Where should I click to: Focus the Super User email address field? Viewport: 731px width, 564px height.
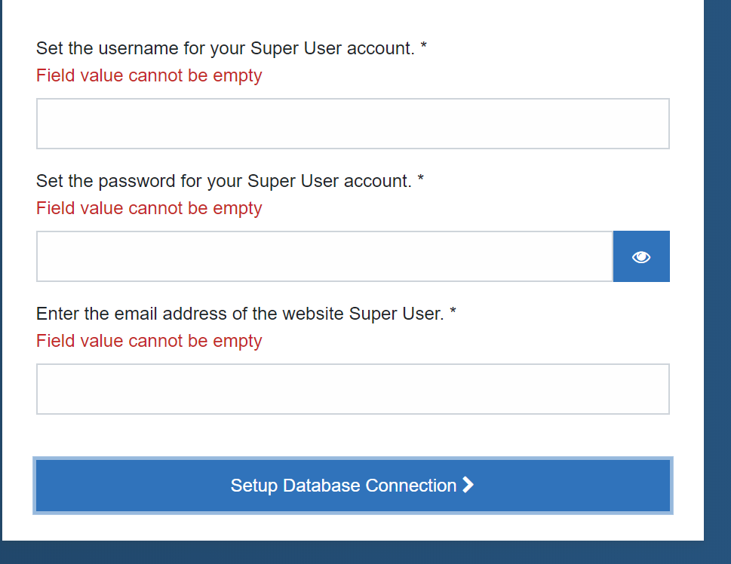(353, 389)
